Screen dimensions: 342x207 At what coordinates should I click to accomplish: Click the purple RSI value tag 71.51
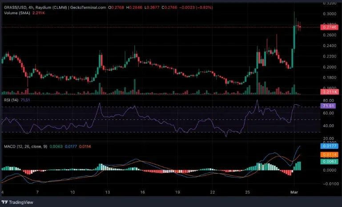click(x=329, y=106)
